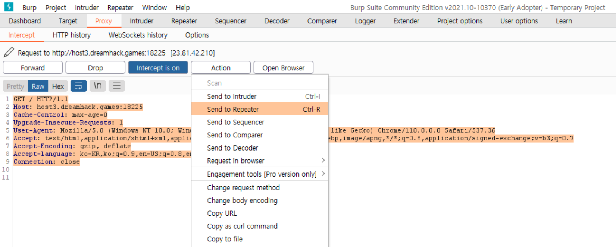The height and width of the screenshot is (247, 616).
Task: Click the Host header line
Action: click(x=78, y=107)
